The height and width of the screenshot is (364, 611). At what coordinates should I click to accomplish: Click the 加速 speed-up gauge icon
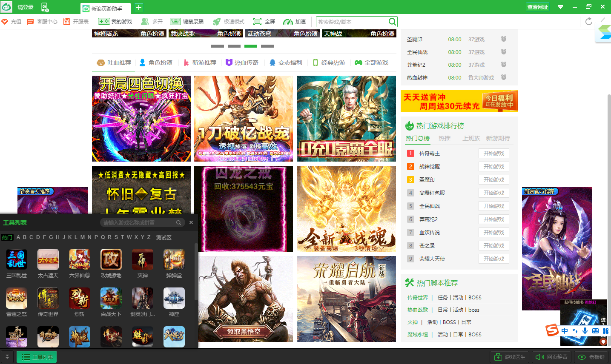pyautogui.click(x=288, y=22)
